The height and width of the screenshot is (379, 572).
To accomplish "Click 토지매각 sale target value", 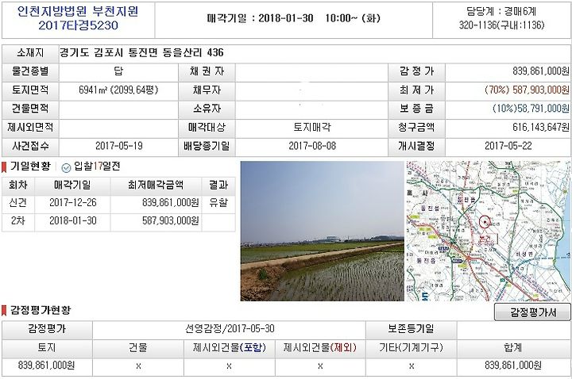I will (312, 127).
